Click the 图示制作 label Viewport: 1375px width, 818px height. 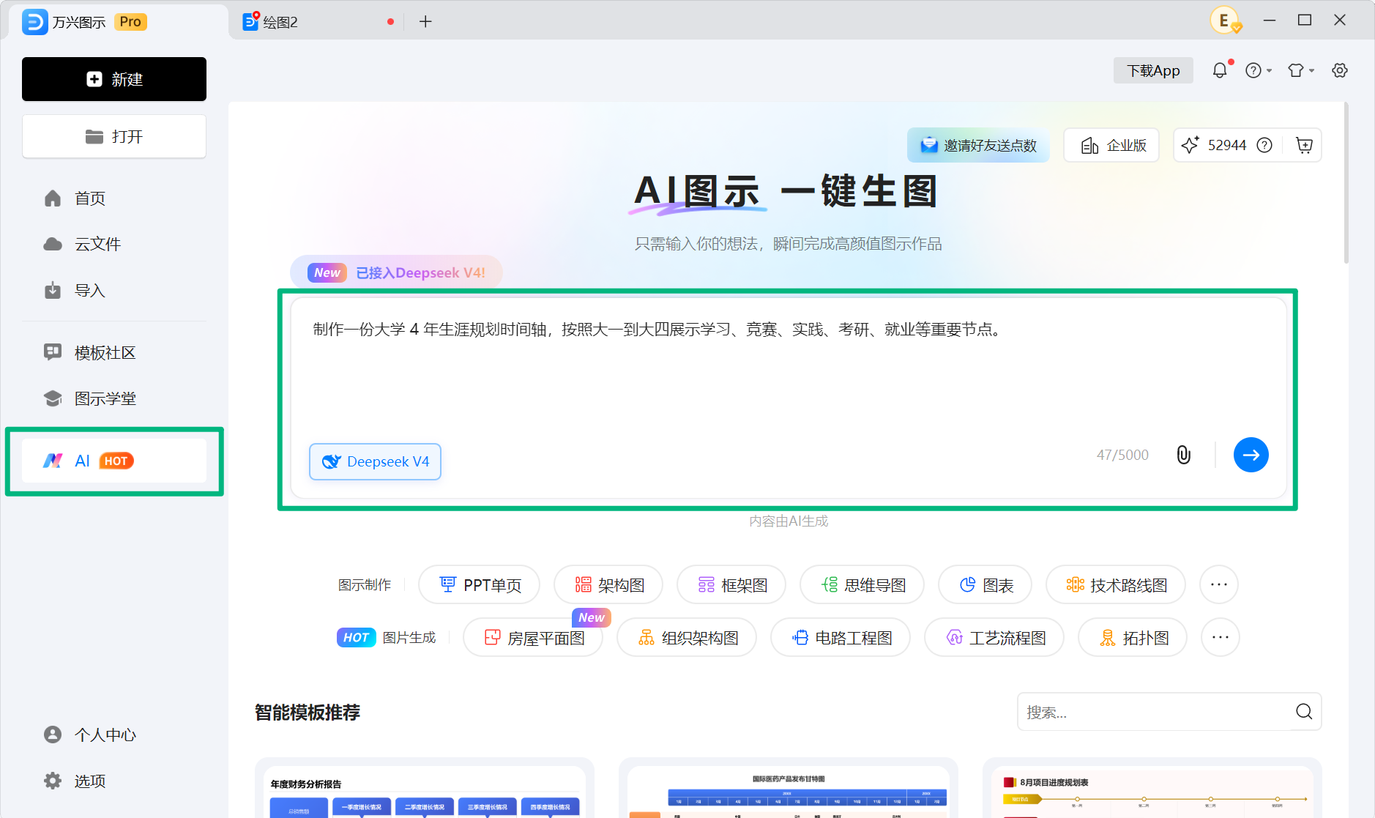click(x=365, y=584)
